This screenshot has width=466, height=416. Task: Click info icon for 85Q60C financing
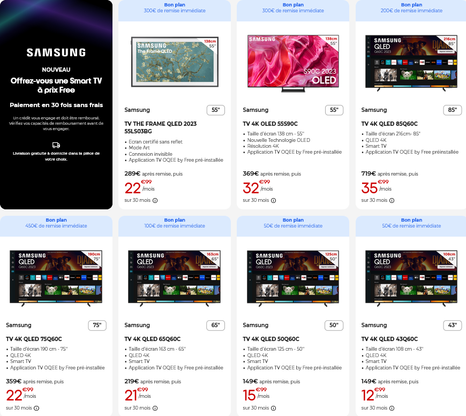click(392, 201)
